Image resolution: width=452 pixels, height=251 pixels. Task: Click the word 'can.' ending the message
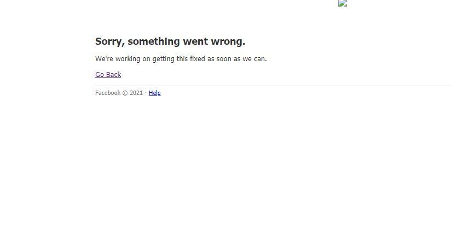click(260, 58)
